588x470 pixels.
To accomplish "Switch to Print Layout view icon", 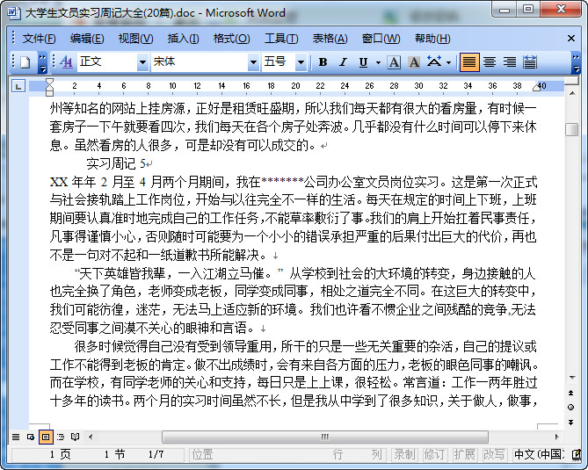I will pos(46,437).
